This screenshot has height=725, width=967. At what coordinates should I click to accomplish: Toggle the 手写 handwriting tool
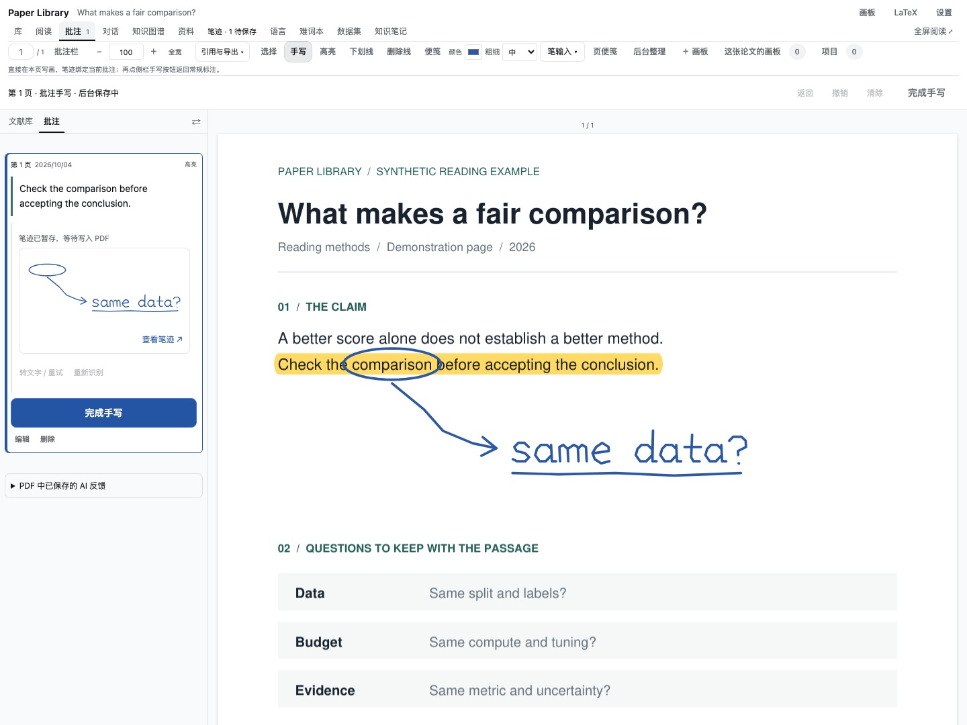298,52
